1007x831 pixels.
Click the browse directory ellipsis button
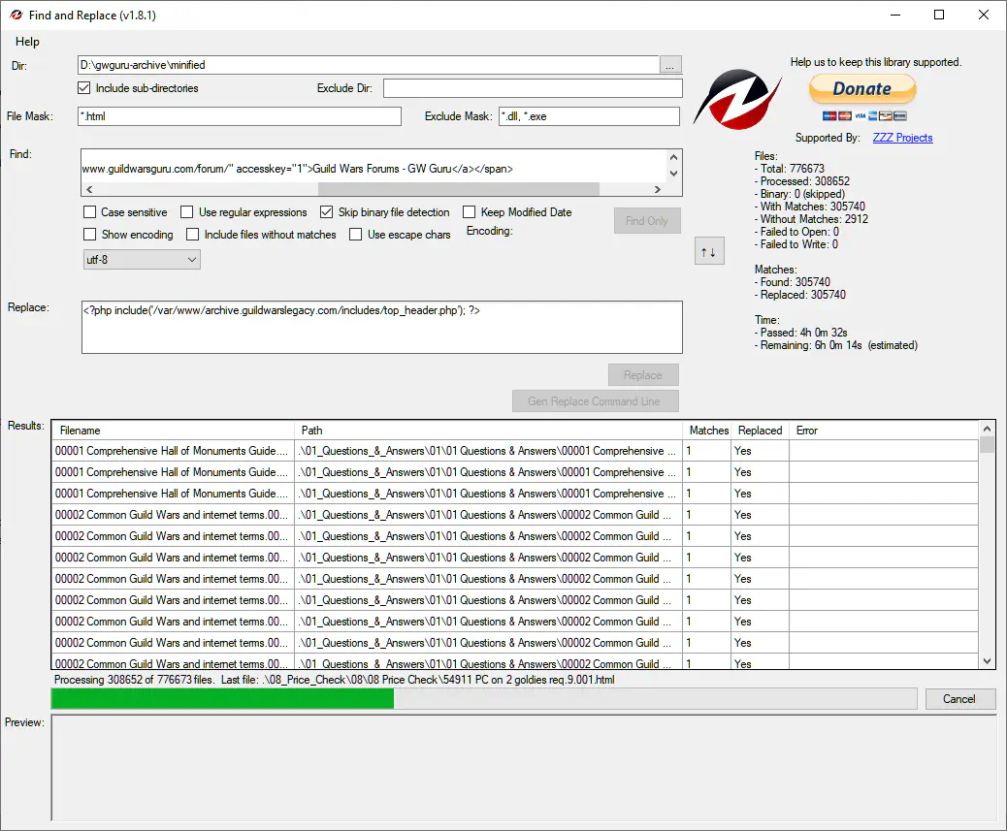click(670, 65)
